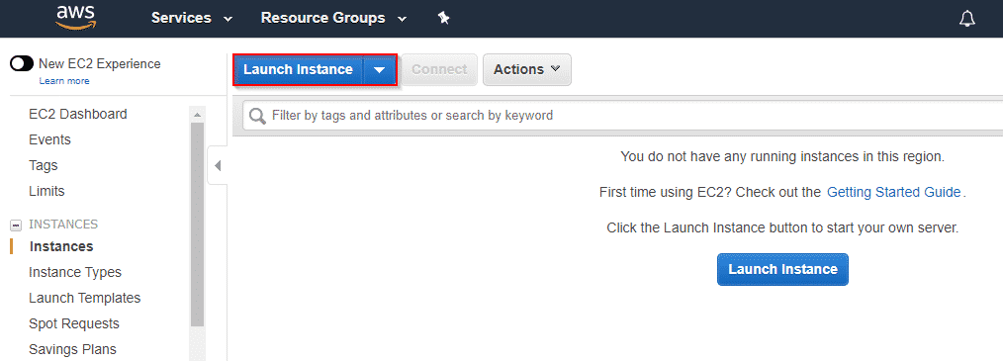This screenshot has width=1003, height=361.
Task: Collapse the INSTANCES section
Action: [x=16, y=226]
